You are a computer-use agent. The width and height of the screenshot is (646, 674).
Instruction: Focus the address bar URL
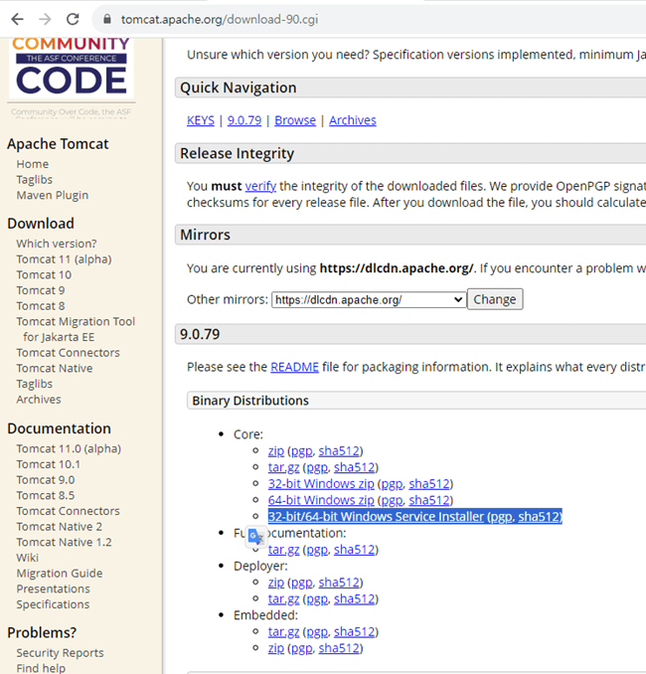tap(220, 19)
